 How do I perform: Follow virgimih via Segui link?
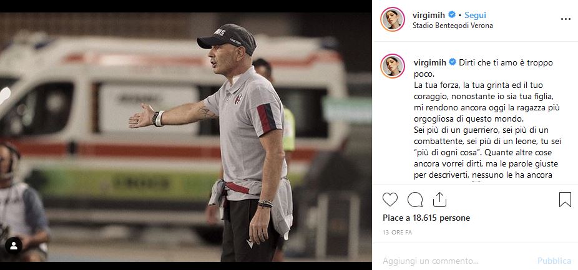(475, 15)
